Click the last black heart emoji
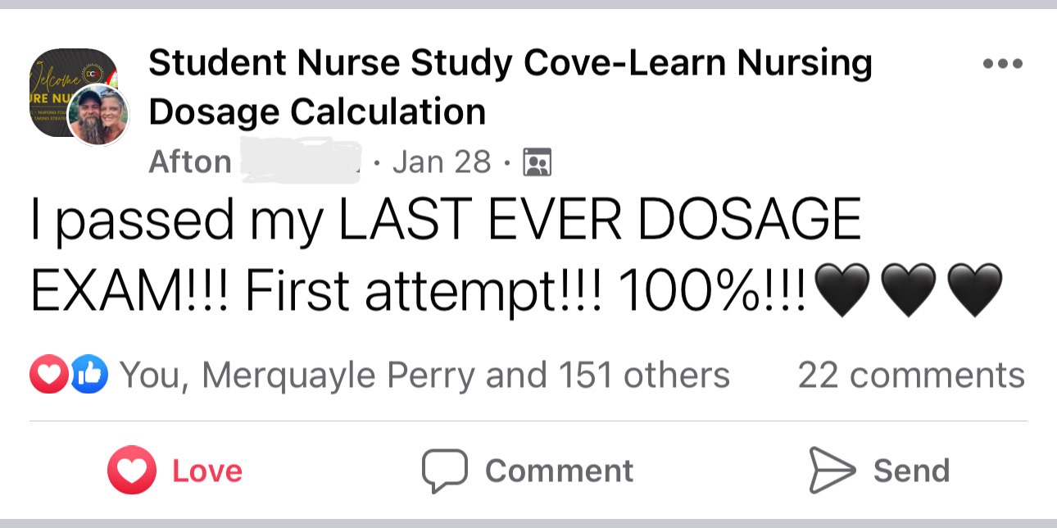 974,290
